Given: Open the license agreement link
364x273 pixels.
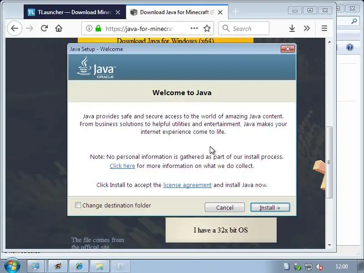Looking at the screenshot, I should pos(187,185).
